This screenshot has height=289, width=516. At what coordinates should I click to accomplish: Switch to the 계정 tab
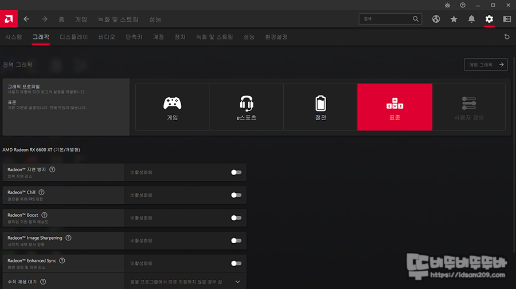click(158, 37)
